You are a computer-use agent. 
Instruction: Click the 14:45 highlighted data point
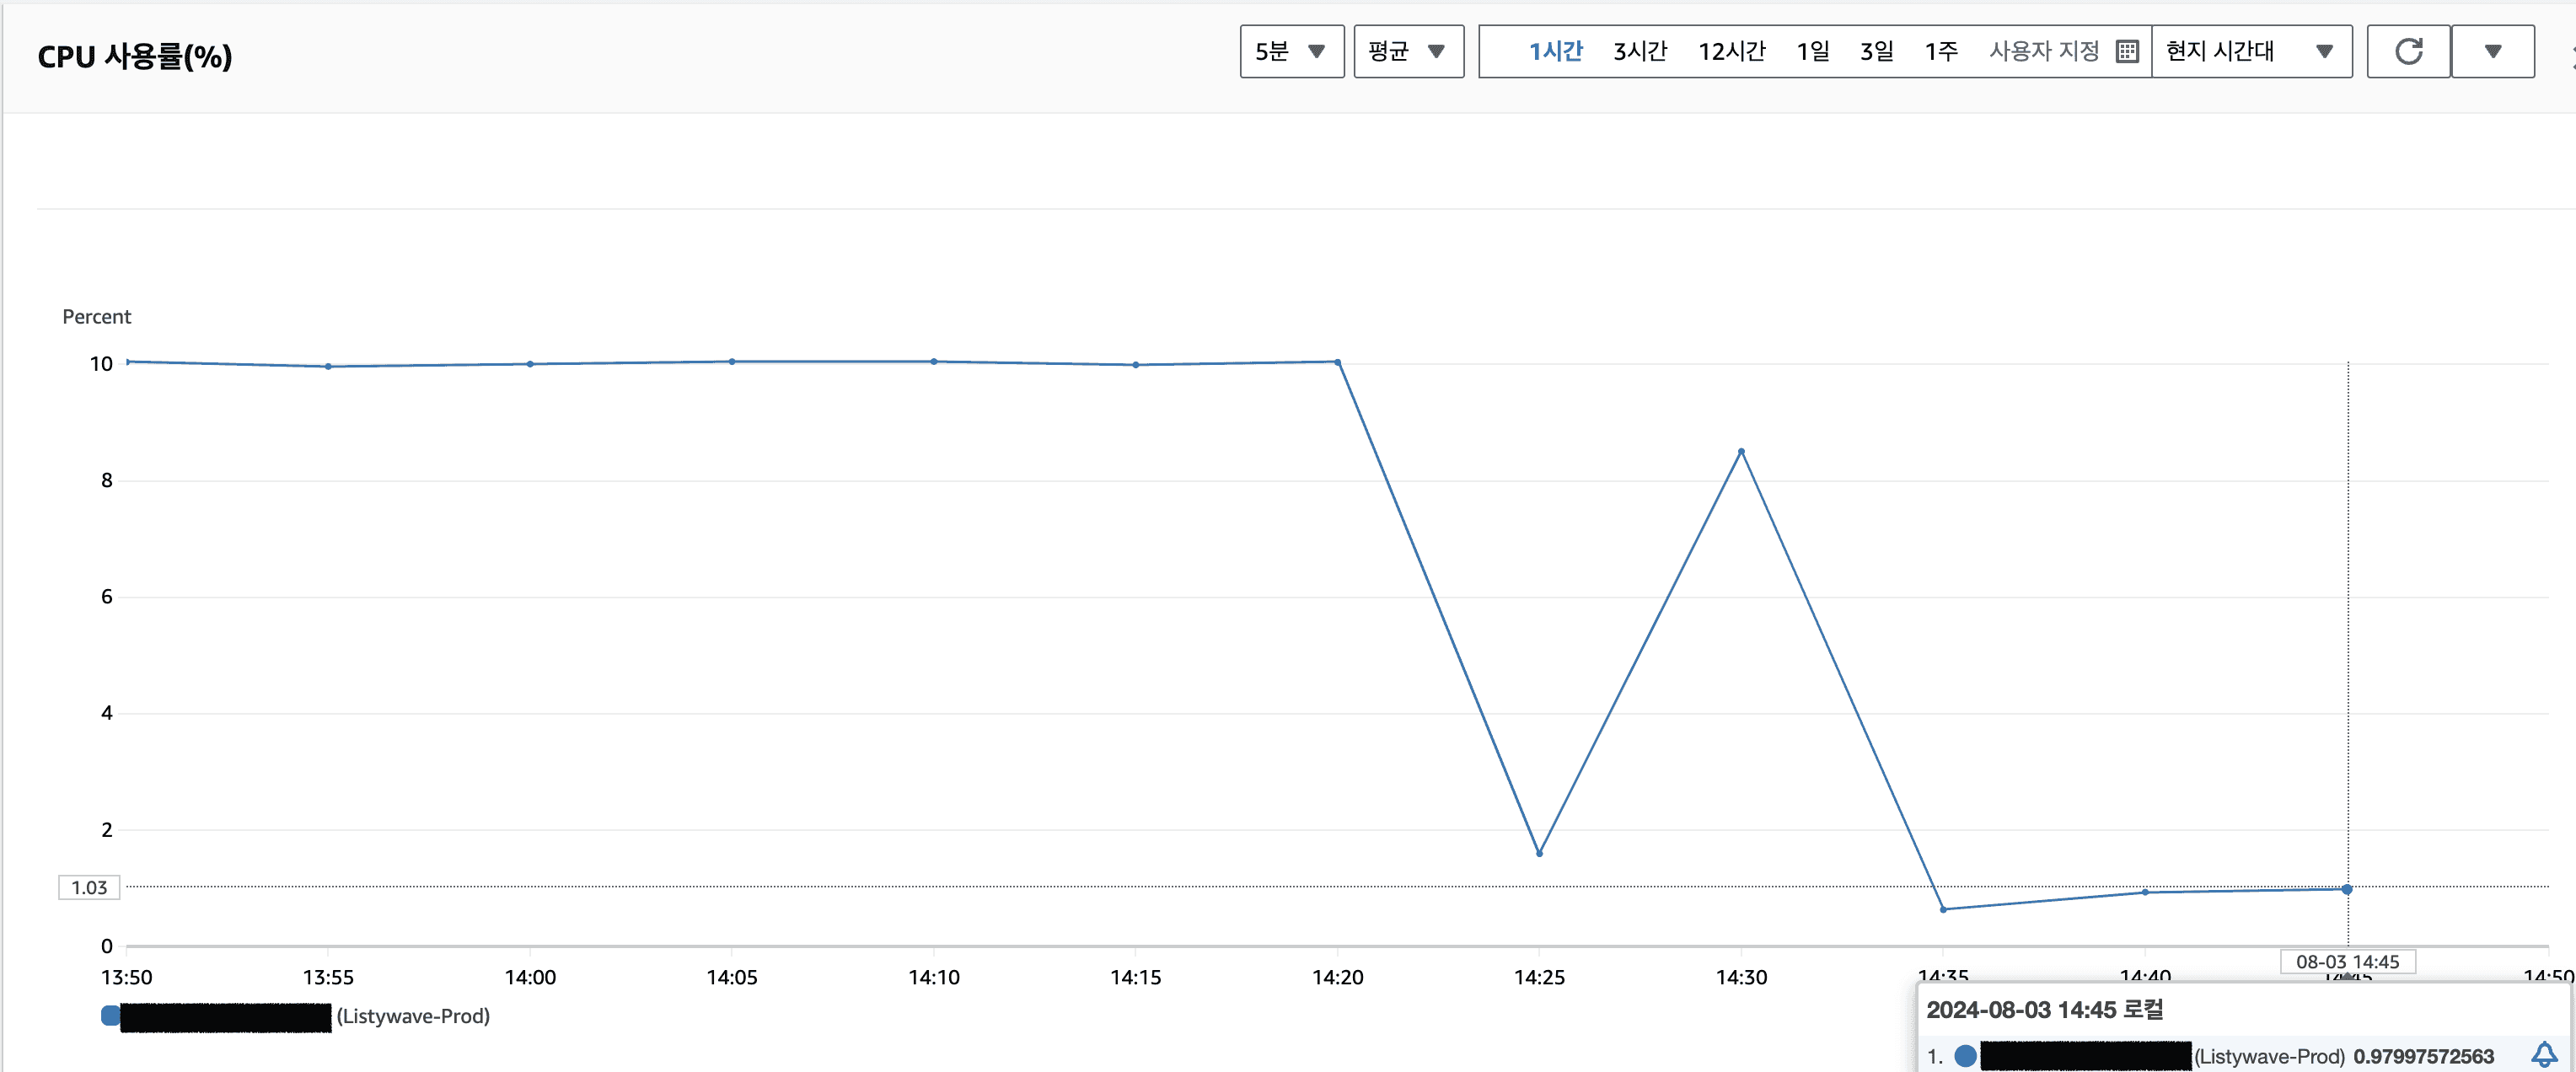(x=2347, y=889)
